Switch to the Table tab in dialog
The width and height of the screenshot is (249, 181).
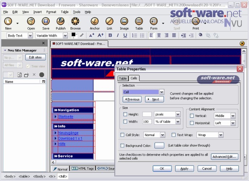tap(123, 78)
